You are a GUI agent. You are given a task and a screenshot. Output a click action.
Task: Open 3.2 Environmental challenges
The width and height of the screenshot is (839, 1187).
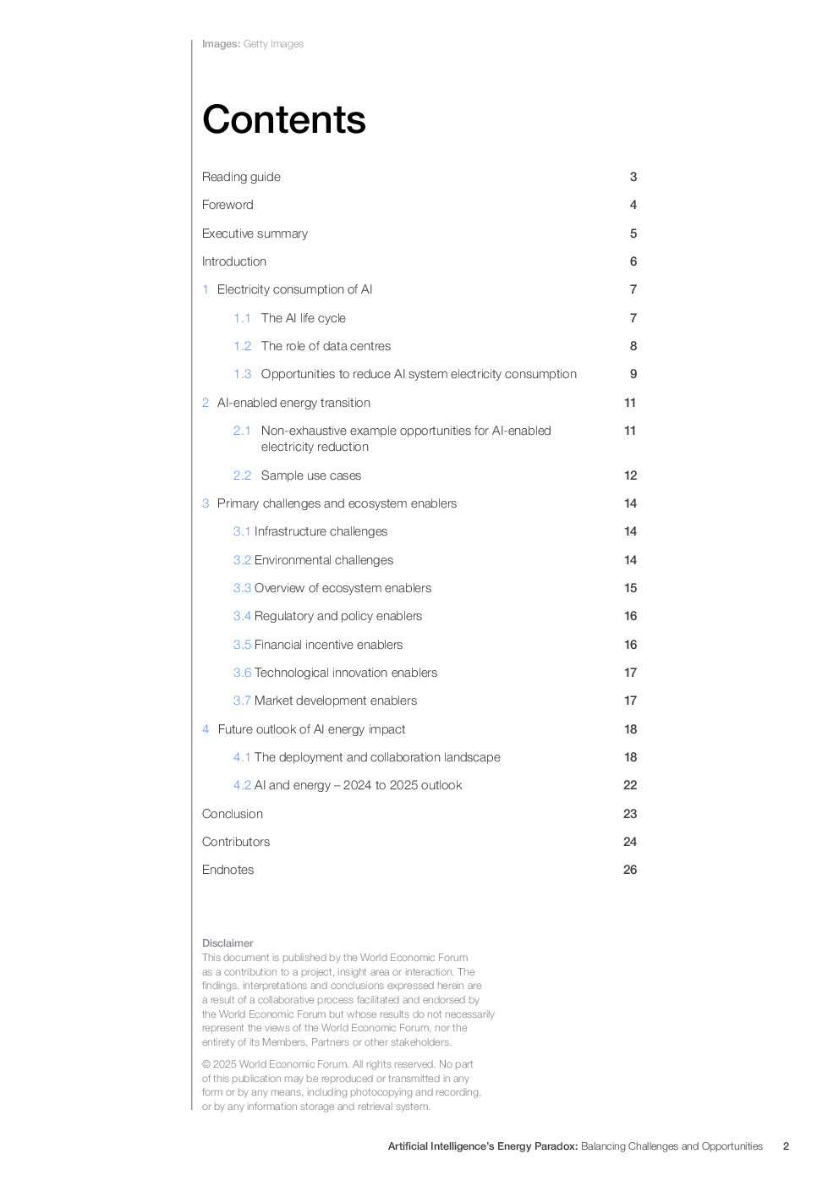pos(323,560)
